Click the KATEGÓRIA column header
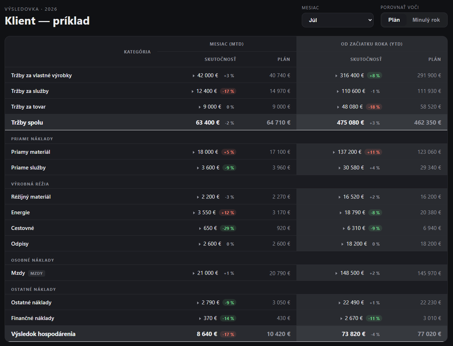 click(x=137, y=52)
